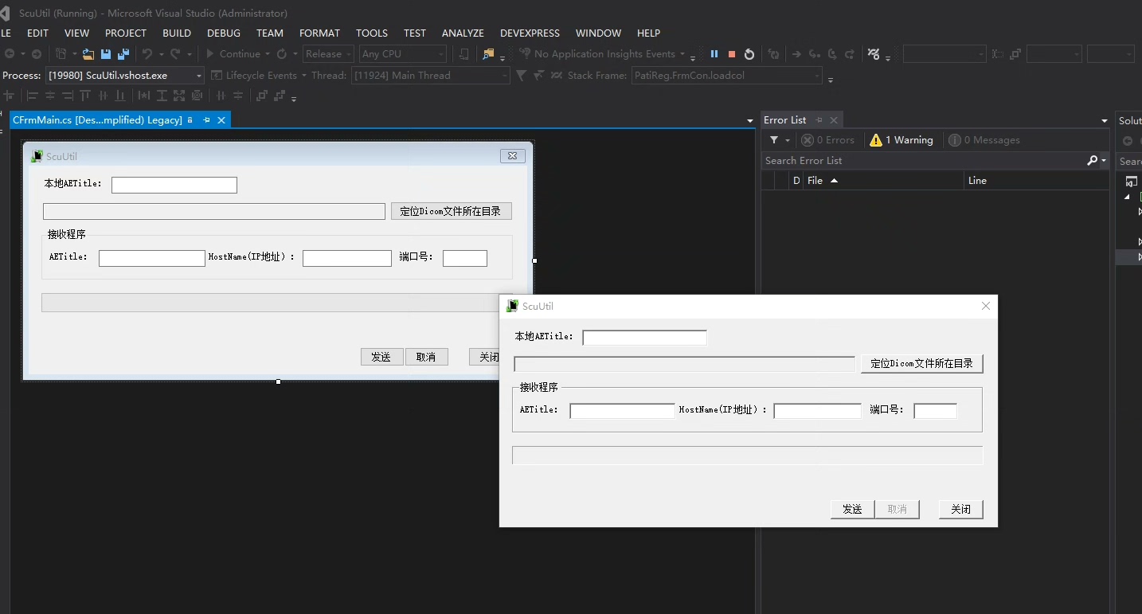This screenshot has width=1142, height=614.
Task: Restart the debug session icon
Action: point(749,54)
